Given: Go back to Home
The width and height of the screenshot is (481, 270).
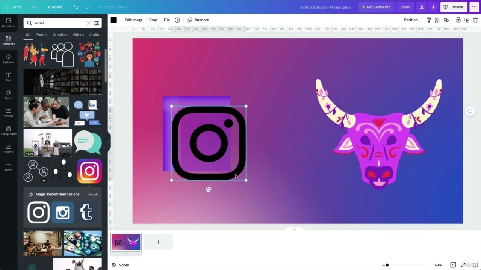Looking at the screenshot, I should [14, 7].
